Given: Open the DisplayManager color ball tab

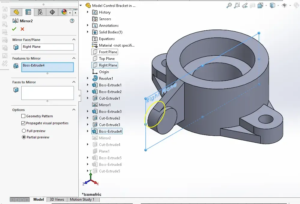Looking at the screenshot, I should (64, 12).
